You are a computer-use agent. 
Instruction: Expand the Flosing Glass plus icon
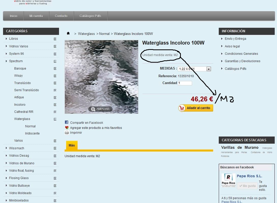[55, 178]
